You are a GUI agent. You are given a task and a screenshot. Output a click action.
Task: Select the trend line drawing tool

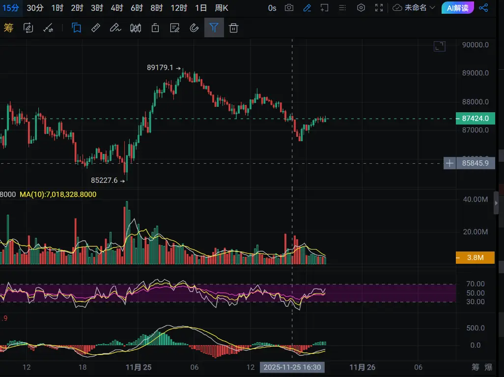[x=48, y=28]
